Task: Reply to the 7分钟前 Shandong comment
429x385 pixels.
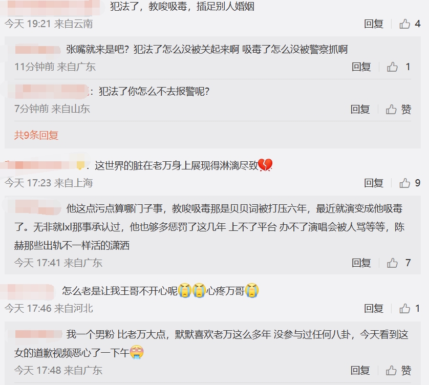Action: click(360, 109)
